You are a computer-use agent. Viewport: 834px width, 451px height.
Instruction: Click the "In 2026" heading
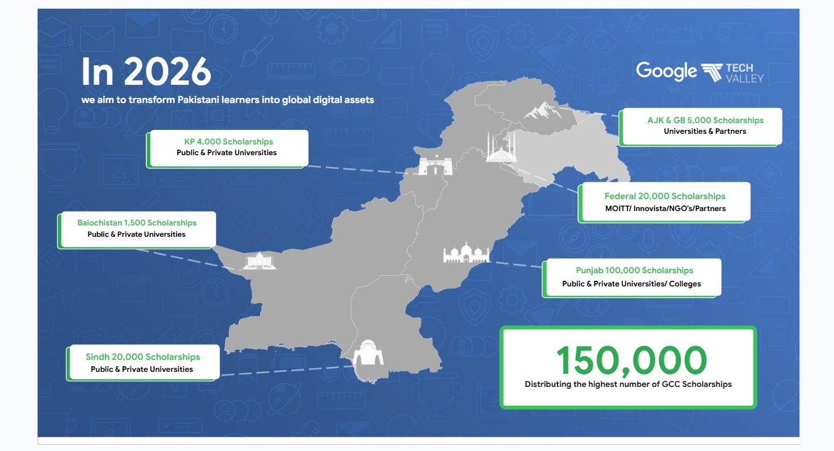click(146, 72)
